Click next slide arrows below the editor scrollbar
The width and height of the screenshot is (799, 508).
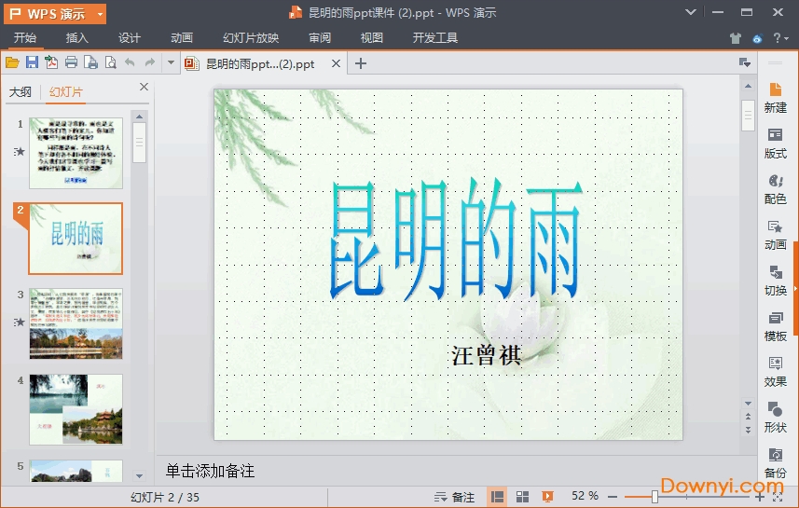click(x=748, y=430)
